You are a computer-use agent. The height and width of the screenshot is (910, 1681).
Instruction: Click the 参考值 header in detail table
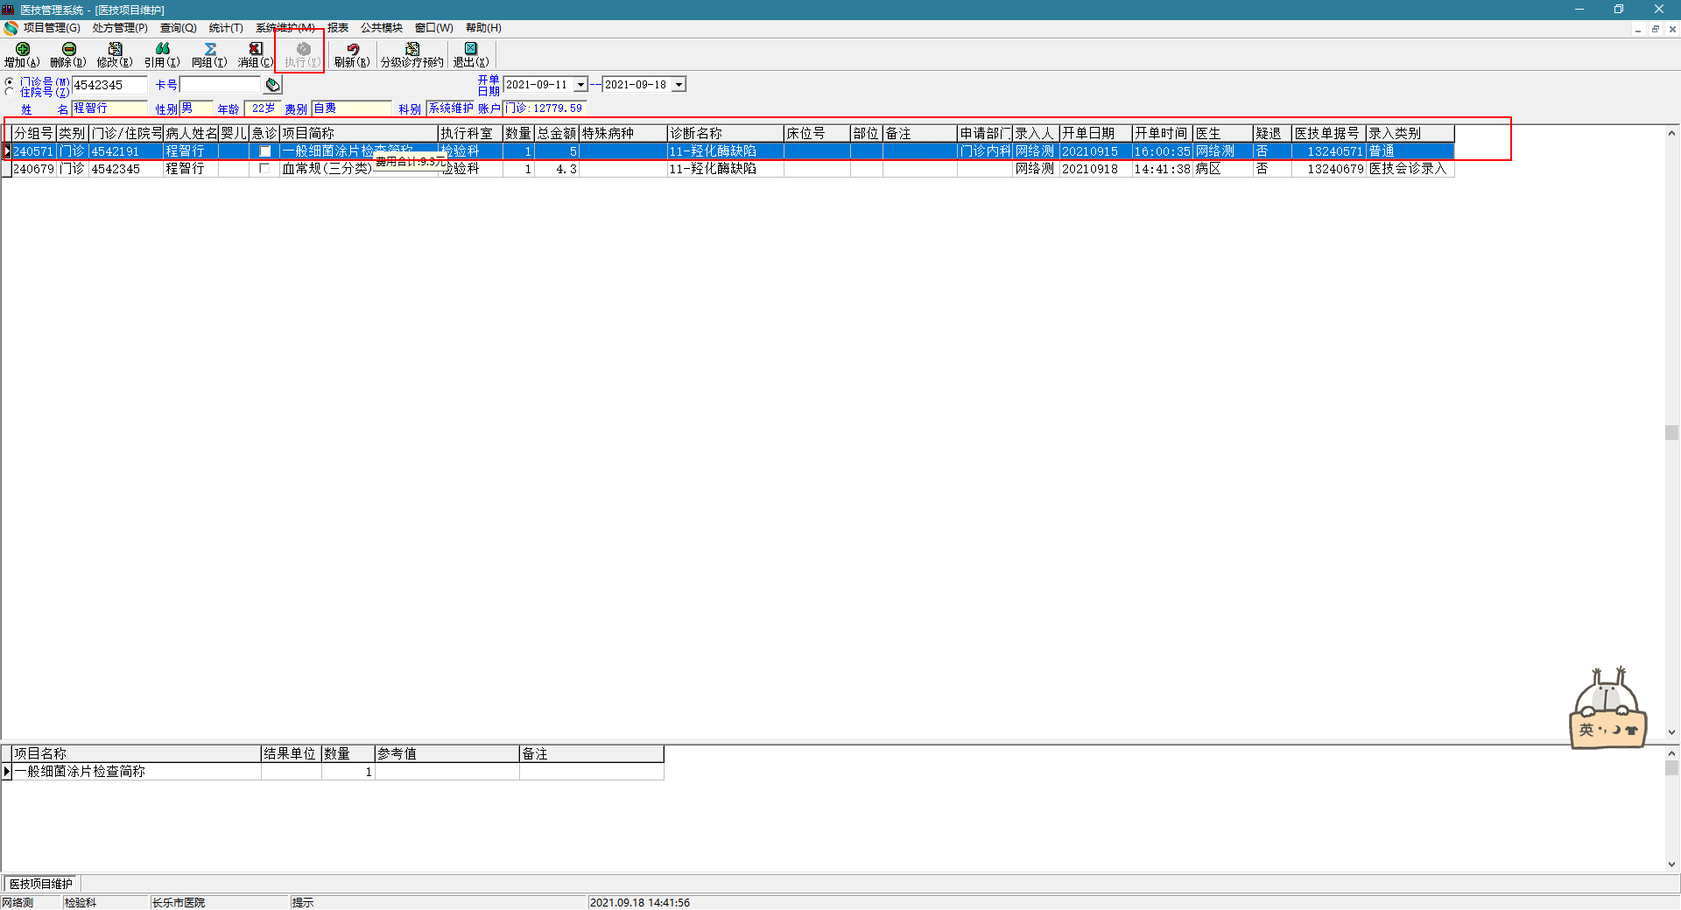pyautogui.click(x=447, y=754)
